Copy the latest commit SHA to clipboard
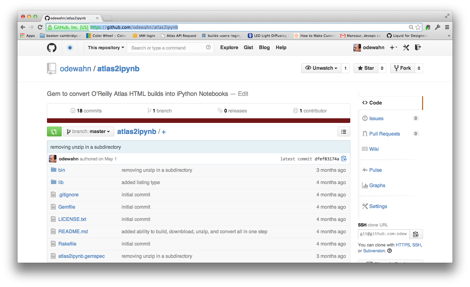This screenshot has width=470, height=287. (344, 159)
